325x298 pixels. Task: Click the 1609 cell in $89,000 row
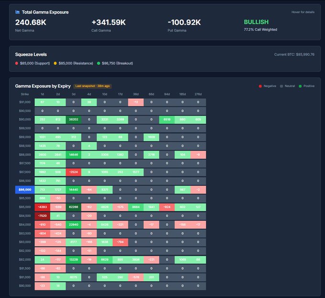tap(152, 137)
